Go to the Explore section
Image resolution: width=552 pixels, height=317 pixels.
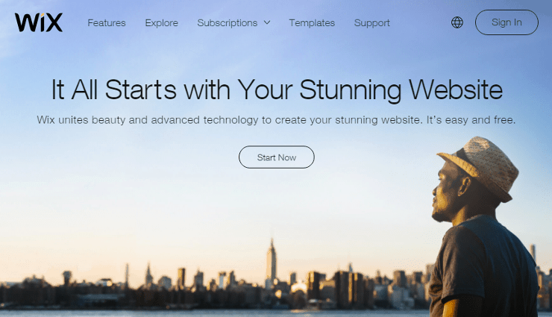[x=162, y=23]
